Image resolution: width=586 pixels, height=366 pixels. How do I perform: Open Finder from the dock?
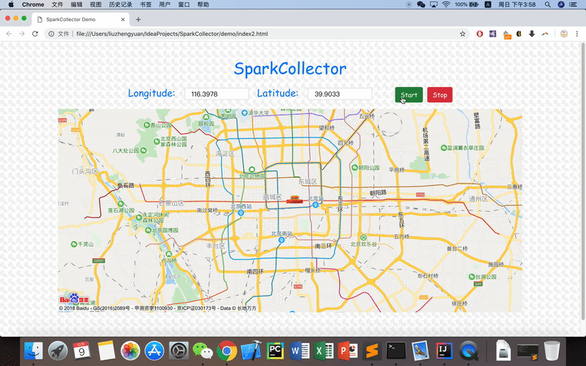click(x=33, y=351)
